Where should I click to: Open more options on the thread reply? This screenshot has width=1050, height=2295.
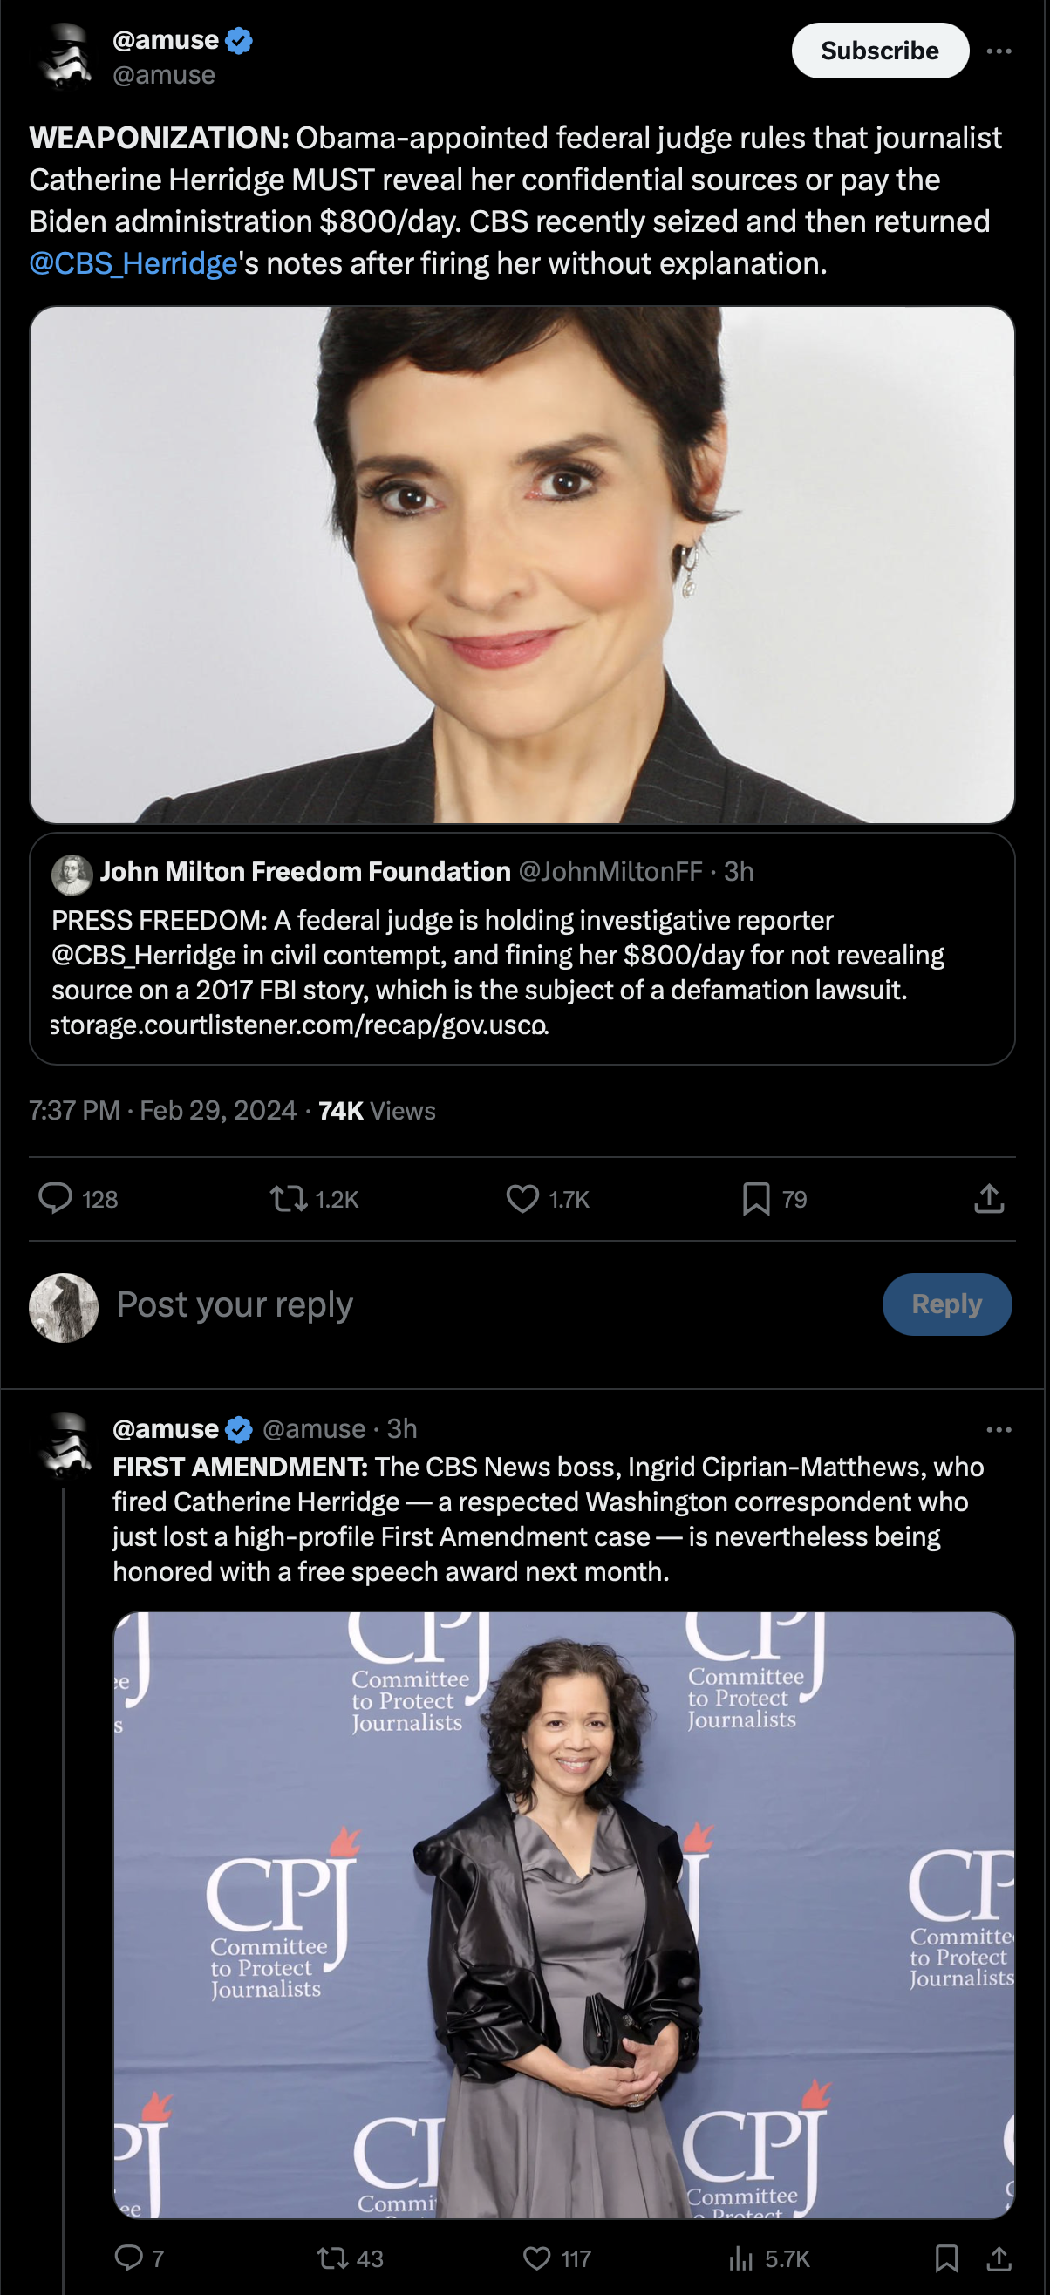pos(999,1429)
